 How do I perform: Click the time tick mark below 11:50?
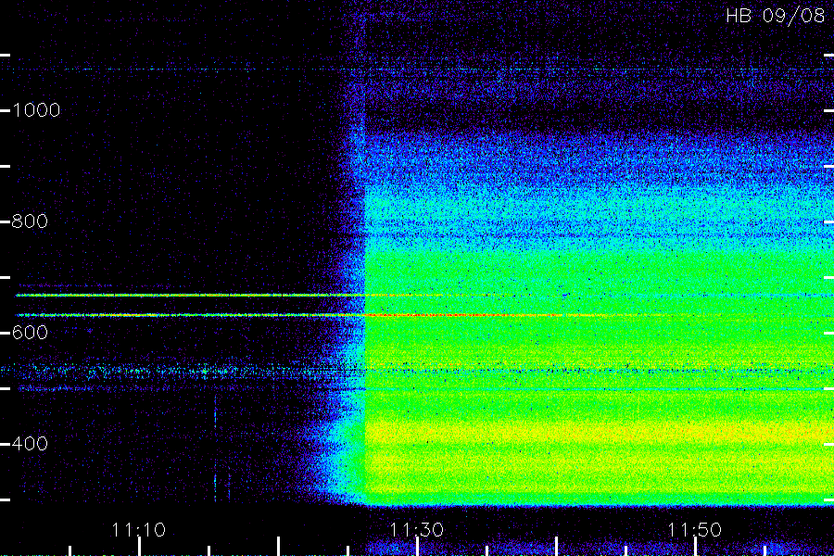(695, 547)
